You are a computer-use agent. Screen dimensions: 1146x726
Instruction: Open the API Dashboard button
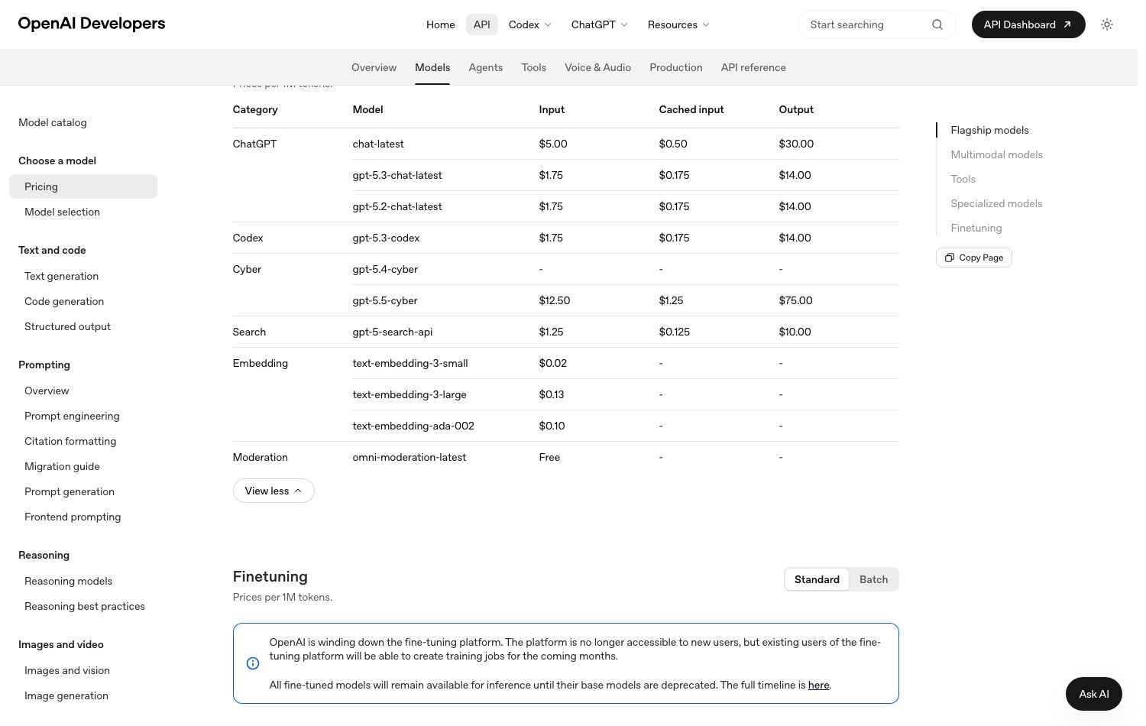tap(1028, 24)
